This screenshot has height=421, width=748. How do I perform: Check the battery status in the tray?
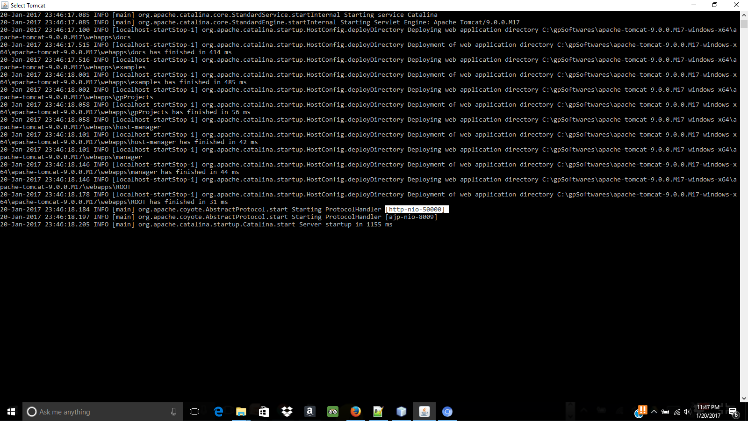(666, 412)
